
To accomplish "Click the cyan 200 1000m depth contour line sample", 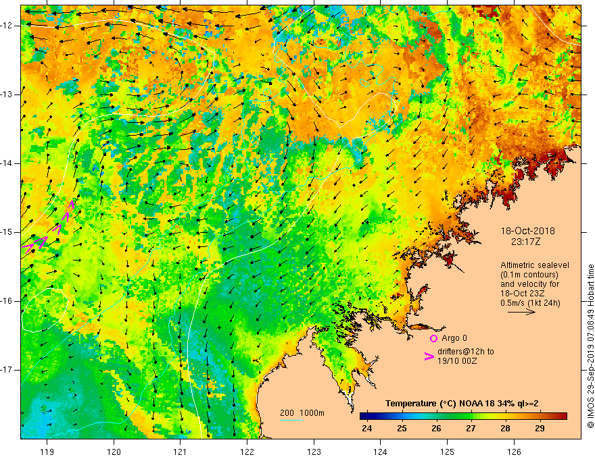I will [x=291, y=420].
